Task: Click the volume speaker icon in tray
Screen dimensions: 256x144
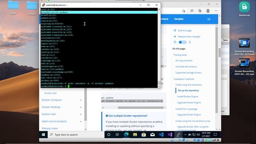Action: coord(198,135)
